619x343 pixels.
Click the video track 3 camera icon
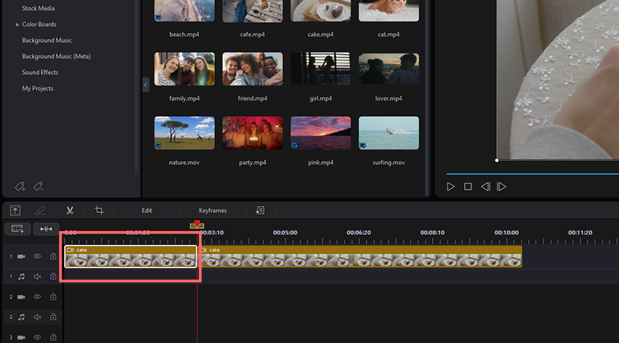tap(21, 337)
